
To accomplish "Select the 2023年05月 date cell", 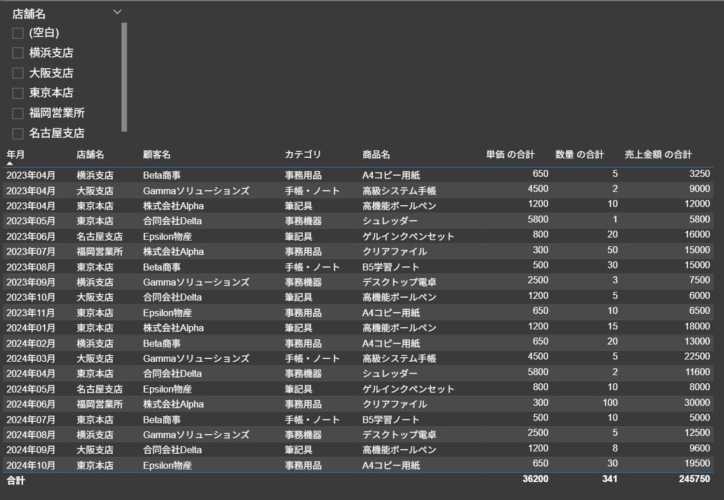I will 31,221.
